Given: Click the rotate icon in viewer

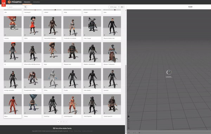Looking at the screenshot, I should click(128, 126).
